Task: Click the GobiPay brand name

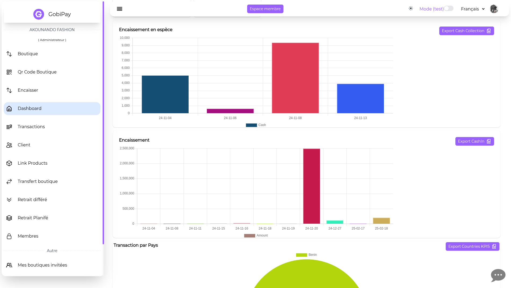Action: (x=60, y=14)
